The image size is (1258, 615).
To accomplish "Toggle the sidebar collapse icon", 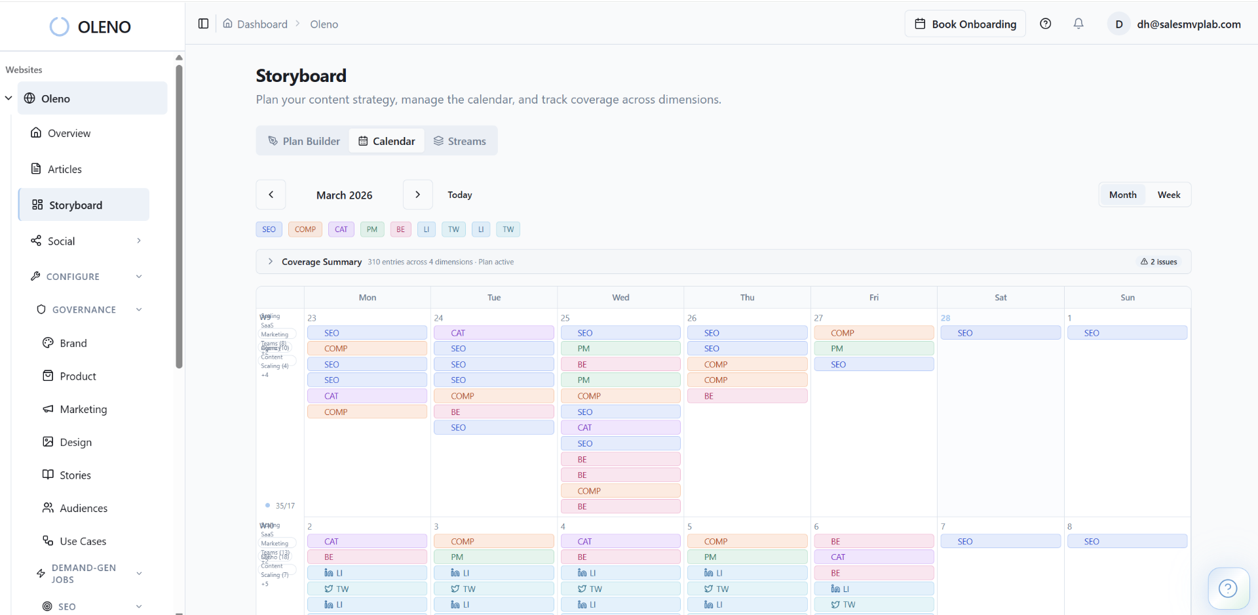I will point(202,24).
